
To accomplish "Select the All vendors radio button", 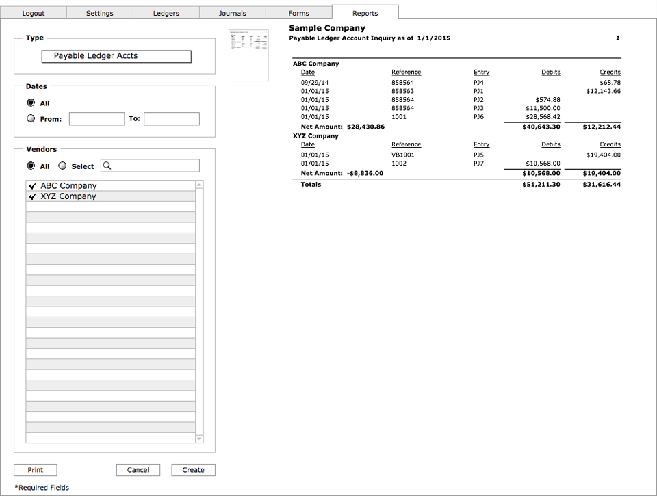I will (31, 166).
